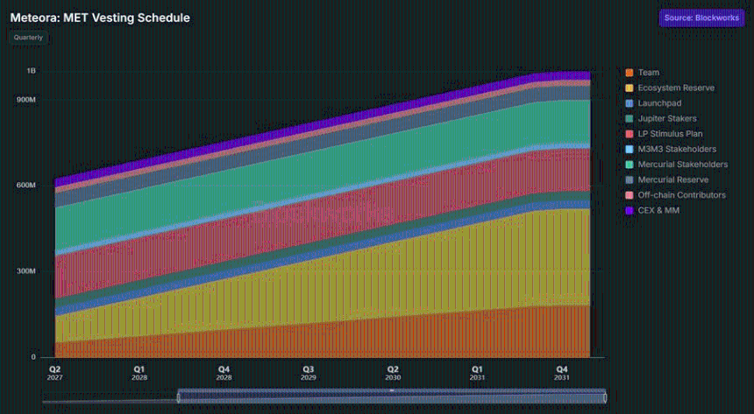Toggle the M3M3 Stakeholders legend swatch
This screenshot has width=754, height=414.
tap(630, 150)
